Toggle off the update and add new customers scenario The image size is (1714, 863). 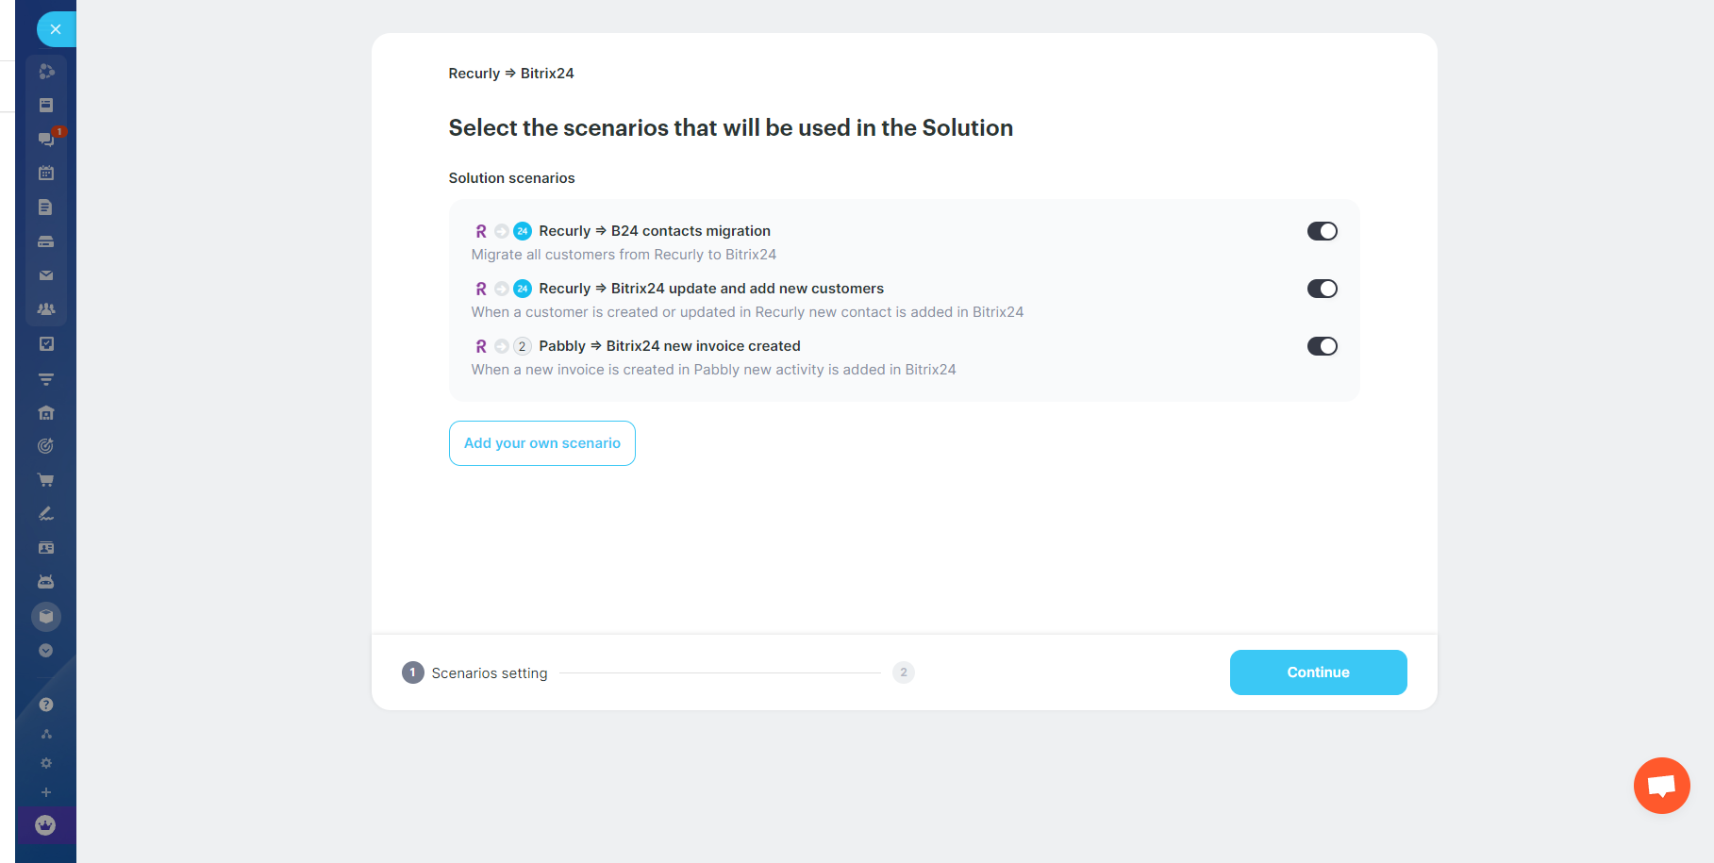1323,289
